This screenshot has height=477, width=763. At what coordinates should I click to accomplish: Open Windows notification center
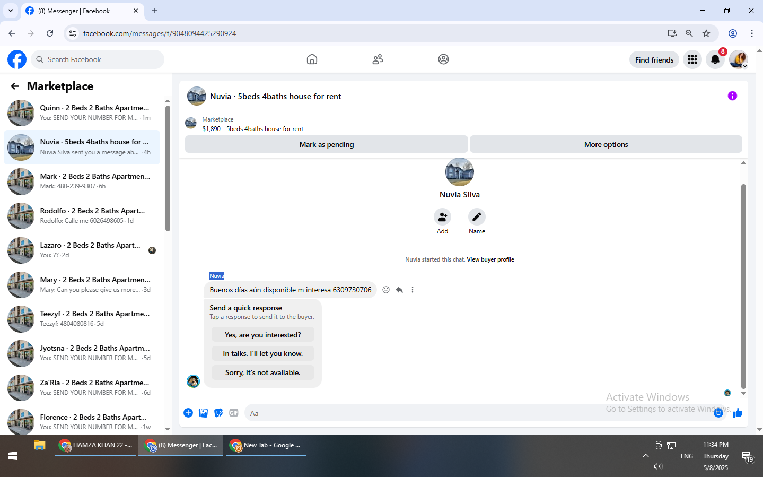click(748, 456)
